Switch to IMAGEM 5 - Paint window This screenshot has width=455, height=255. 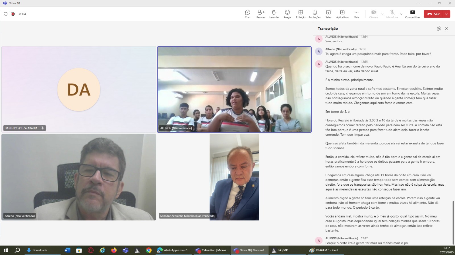point(326,250)
